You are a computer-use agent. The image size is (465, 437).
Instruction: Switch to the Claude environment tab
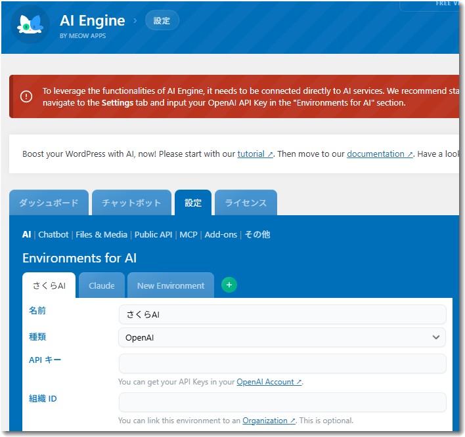102,285
